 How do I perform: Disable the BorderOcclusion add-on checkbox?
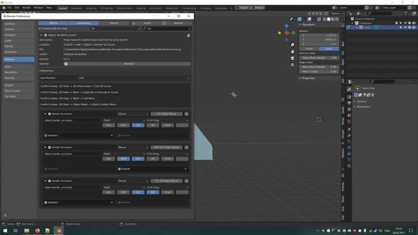[x=46, y=35]
